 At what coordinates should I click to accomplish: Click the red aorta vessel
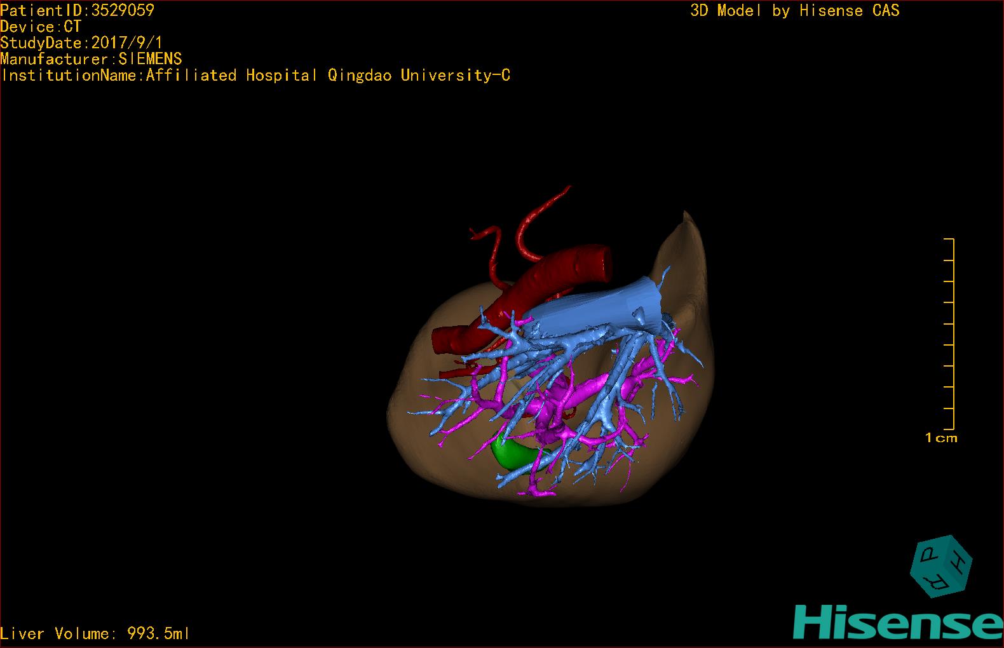click(x=521, y=297)
